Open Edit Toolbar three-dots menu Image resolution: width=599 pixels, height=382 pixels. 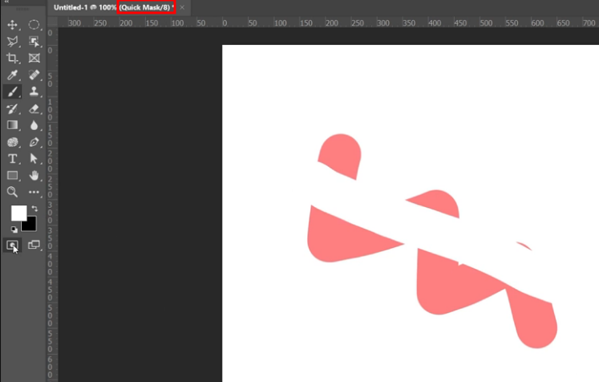[x=34, y=192]
